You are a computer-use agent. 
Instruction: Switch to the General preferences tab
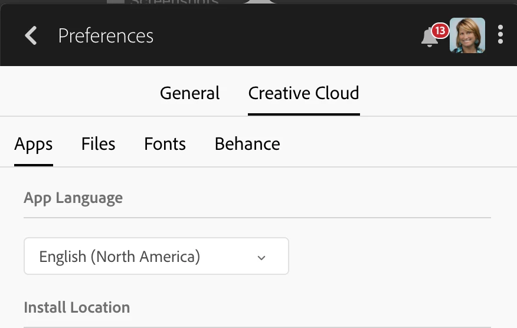[189, 93]
